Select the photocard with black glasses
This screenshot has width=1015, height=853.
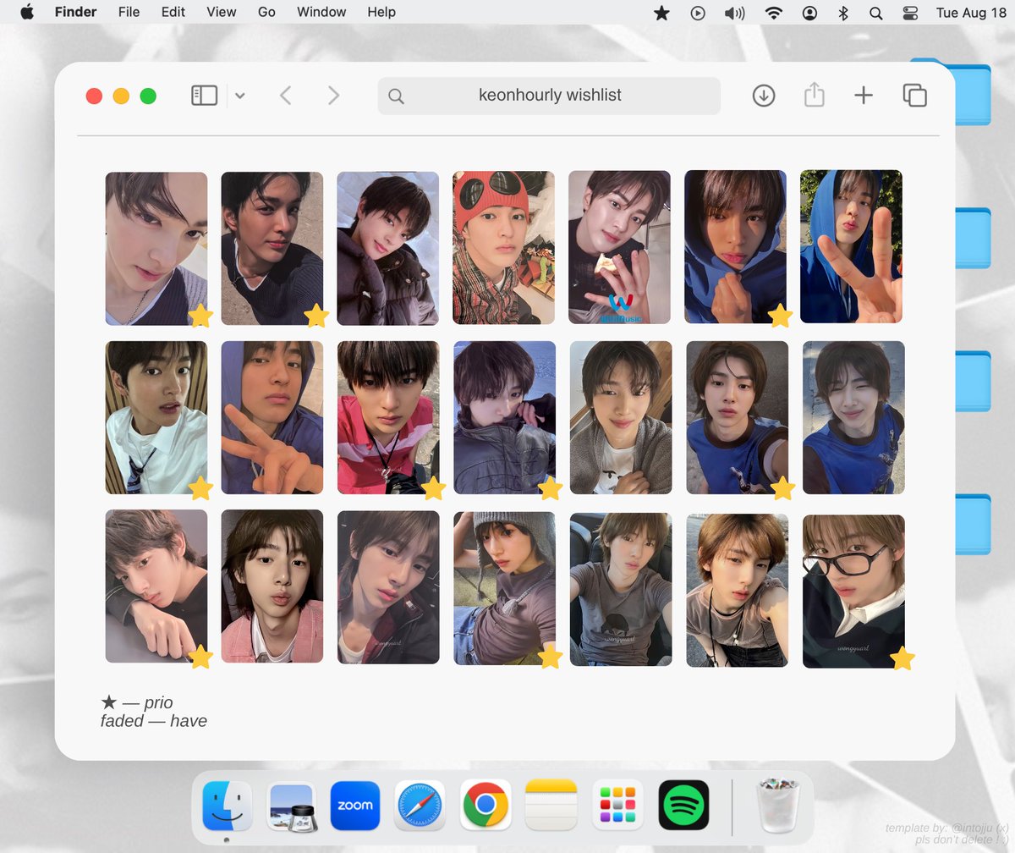tap(853, 592)
